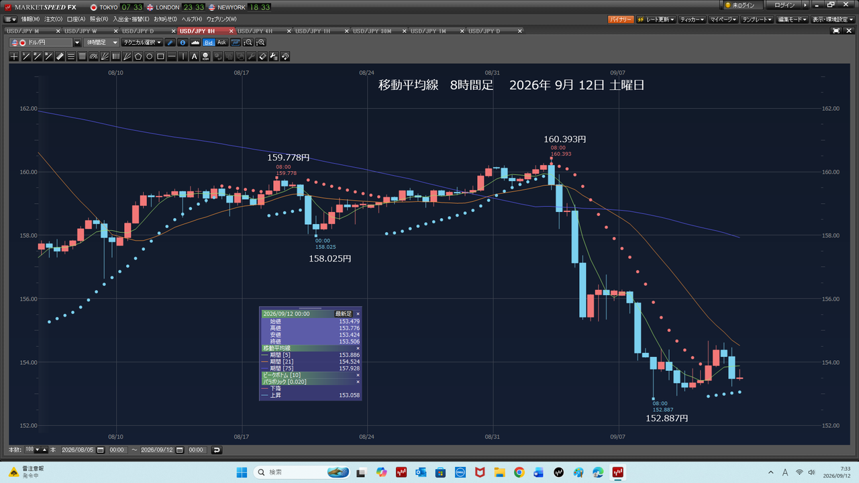Open the 表示・環境設定 dropdown
The width and height of the screenshot is (859, 483).
[832, 20]
